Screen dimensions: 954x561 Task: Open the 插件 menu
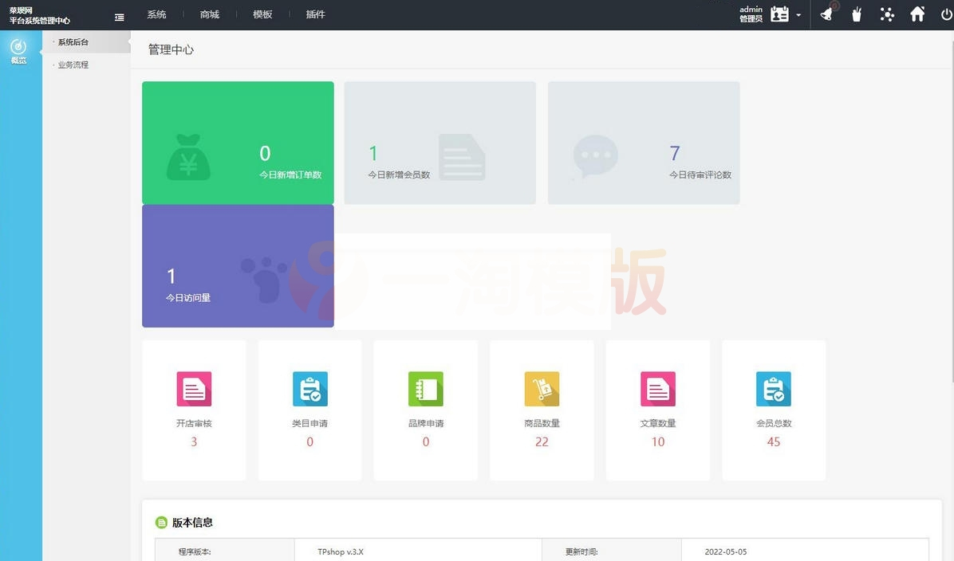(x=316, y=14)
